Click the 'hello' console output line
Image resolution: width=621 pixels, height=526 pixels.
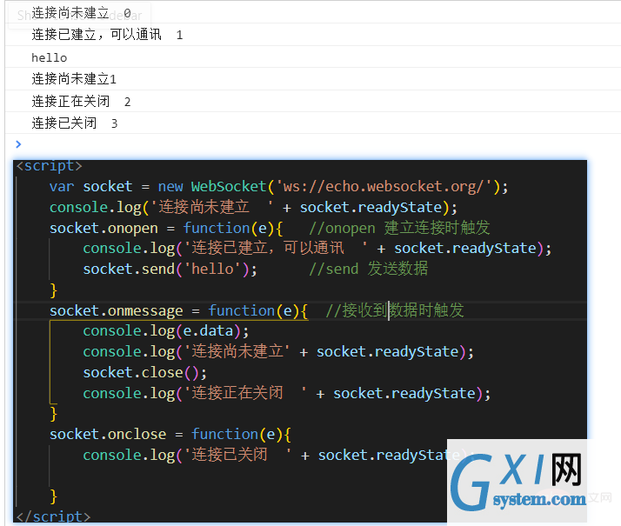click(313, 57)
